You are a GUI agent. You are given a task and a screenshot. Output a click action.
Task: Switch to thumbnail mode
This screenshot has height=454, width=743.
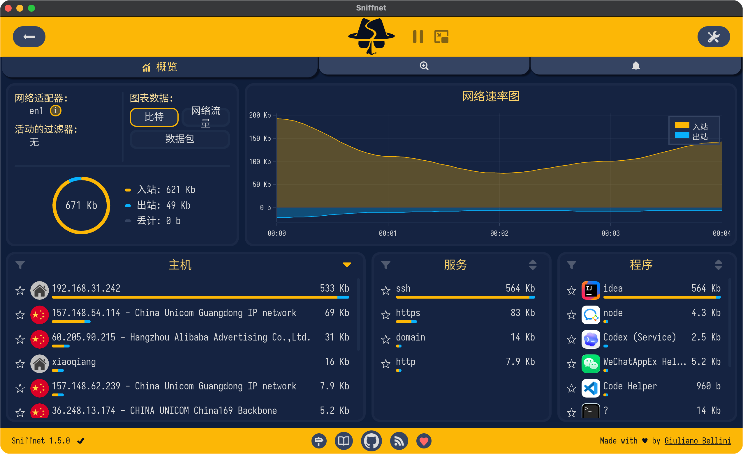pos(441,37)
